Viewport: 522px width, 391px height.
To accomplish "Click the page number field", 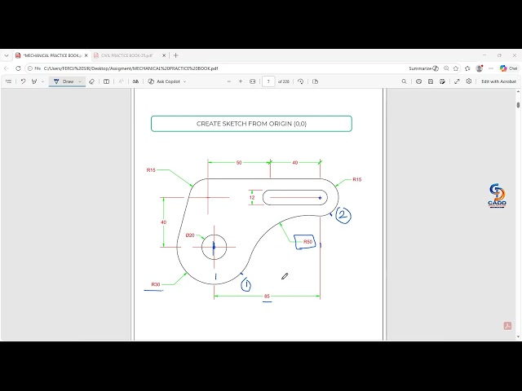I will pyautogui.click(x=268, y=81).
